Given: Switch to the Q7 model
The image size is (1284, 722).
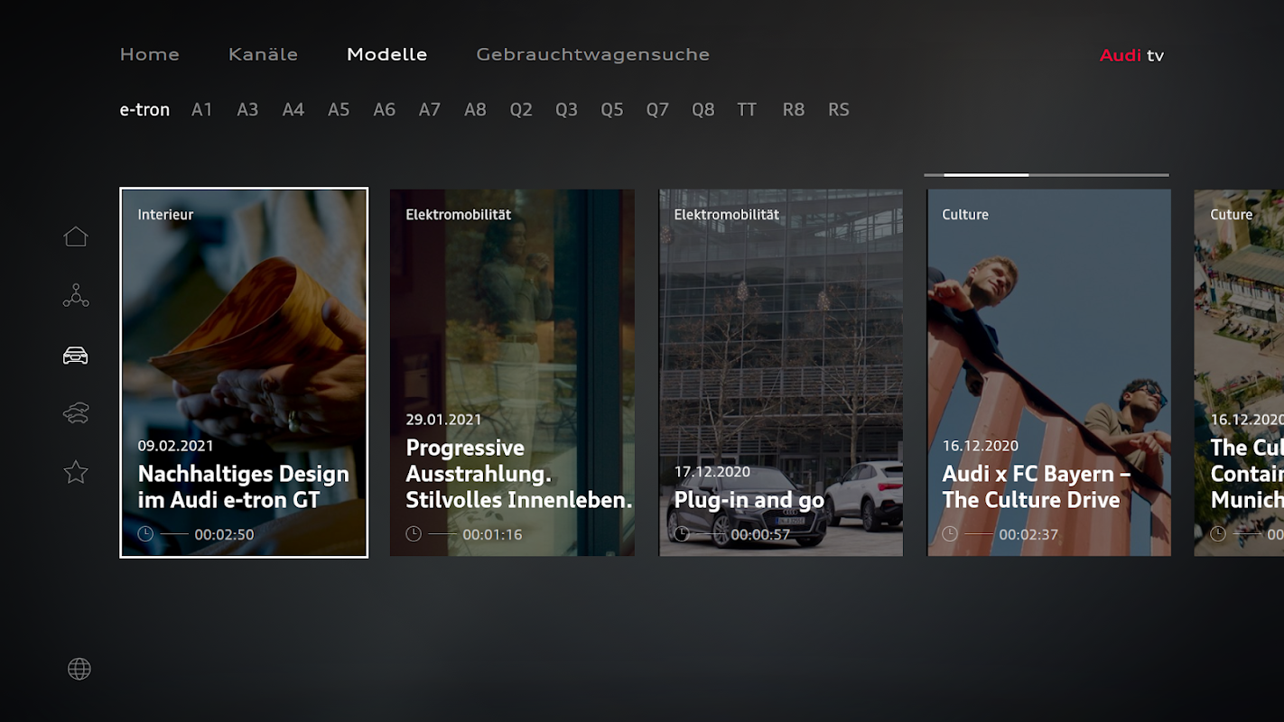Looking at the screenshot, I should click(657, 109).
